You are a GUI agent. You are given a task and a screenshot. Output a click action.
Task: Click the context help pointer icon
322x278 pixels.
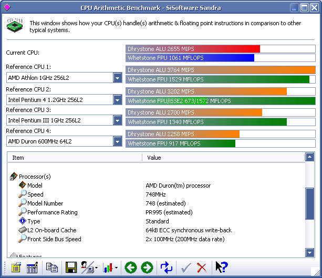(221, 267)
